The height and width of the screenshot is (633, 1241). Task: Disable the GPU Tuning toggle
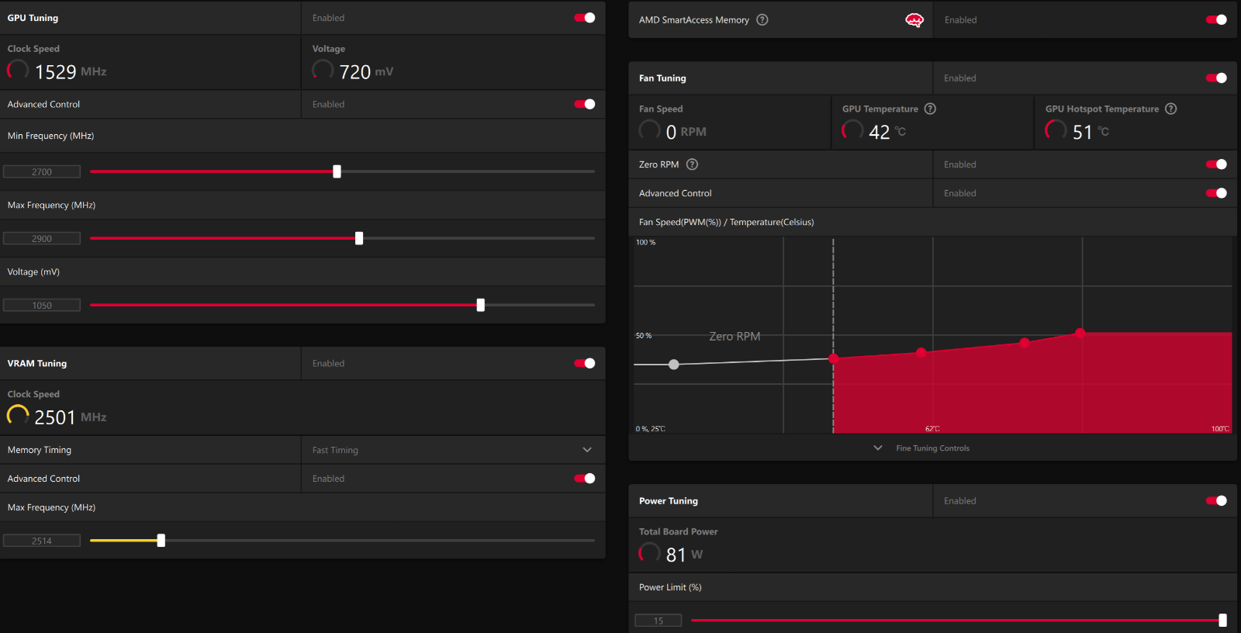point(585,18)
